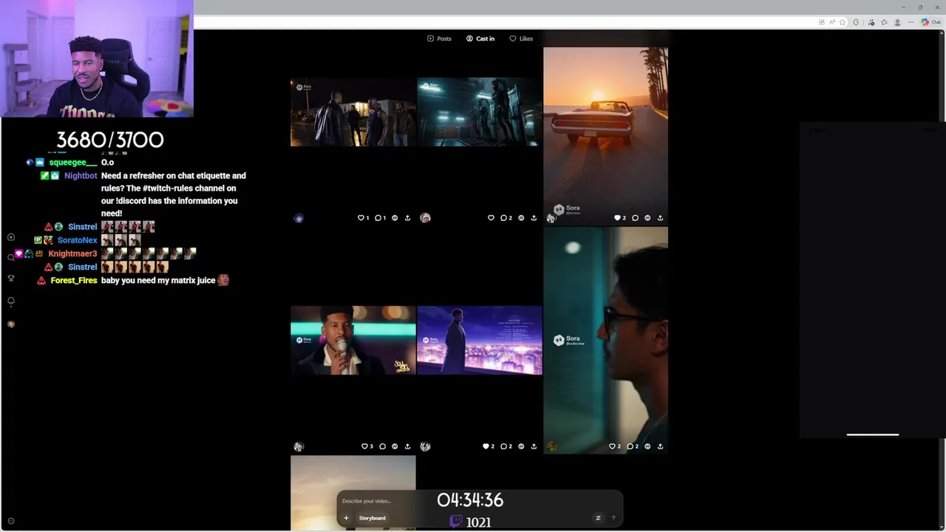Play the street group video thumbnail
946x532 pixels.
(x=353, y=112)
